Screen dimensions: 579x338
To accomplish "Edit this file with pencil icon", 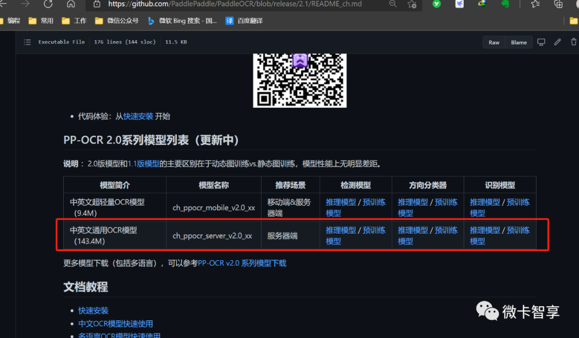I will (x=557, y=42).
